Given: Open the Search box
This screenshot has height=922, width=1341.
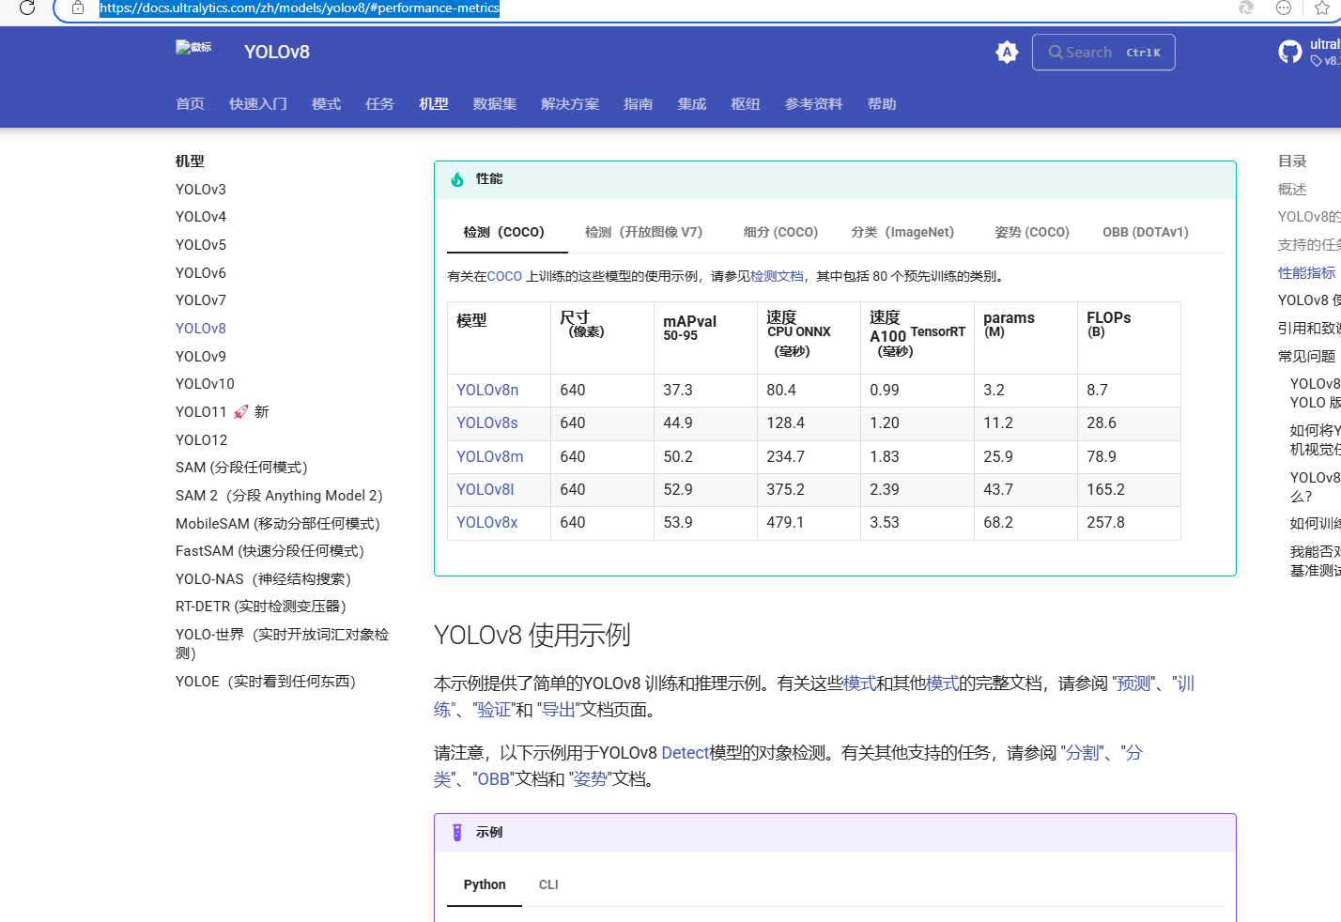Looking at the screenshot, I should click(x=1103, y=53).
